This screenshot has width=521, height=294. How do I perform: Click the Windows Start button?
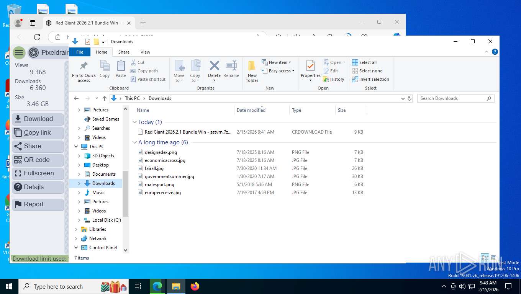(9, 286)
